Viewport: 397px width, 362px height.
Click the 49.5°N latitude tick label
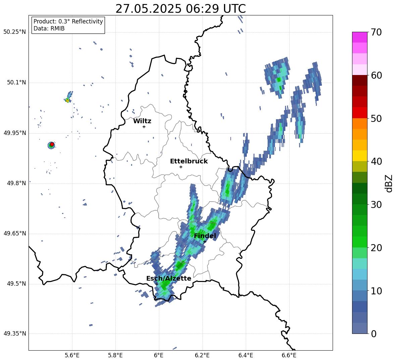click(x=16, y=283)
